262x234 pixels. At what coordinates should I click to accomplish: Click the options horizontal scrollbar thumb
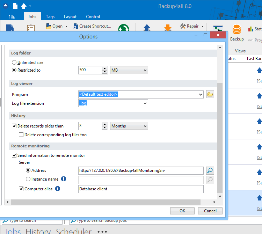click(x=105, y=202)
